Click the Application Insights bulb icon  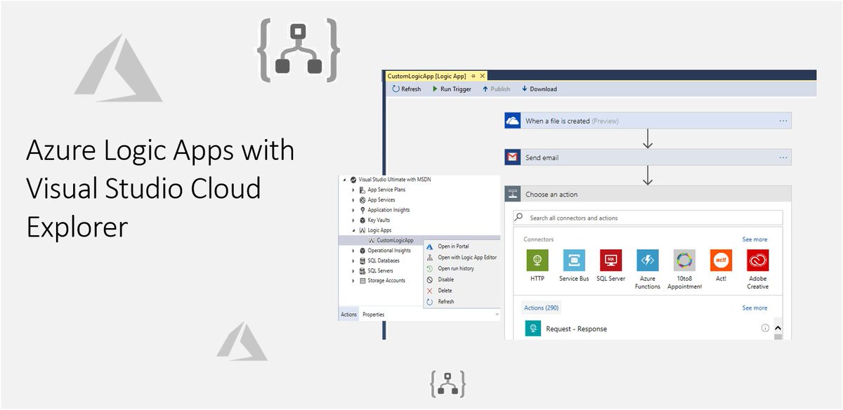(x=362, y=210)
